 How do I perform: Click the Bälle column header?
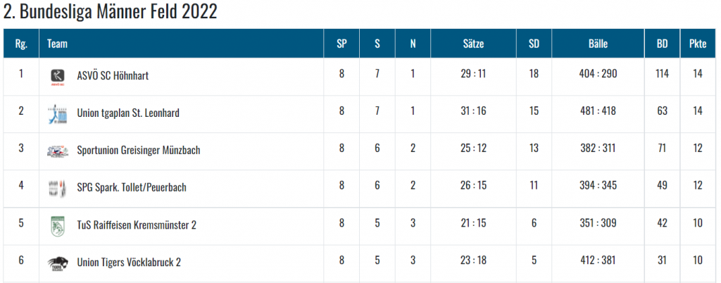598,44
